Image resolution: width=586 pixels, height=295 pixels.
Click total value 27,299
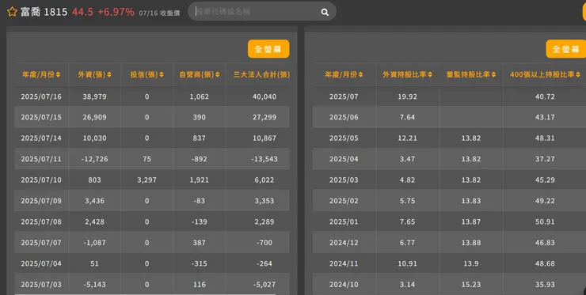coord(264,117)
